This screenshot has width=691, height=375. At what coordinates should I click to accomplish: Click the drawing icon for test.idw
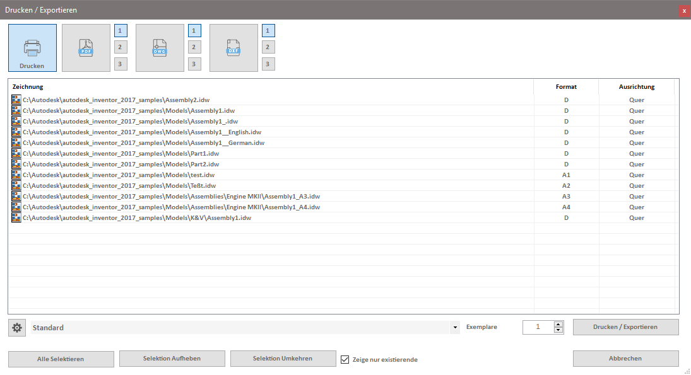16,175
